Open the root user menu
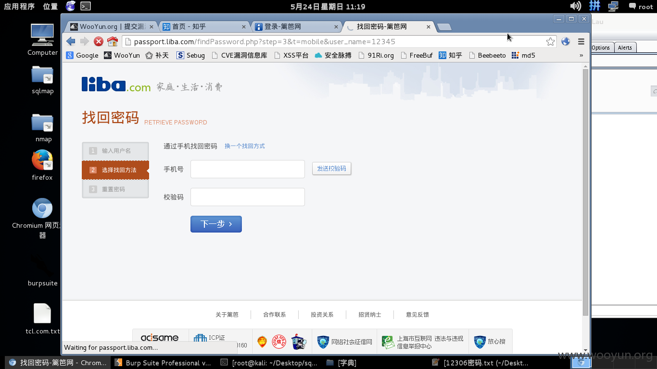The height and width of the screenshot is (369, 657). (x=641, y=6)
